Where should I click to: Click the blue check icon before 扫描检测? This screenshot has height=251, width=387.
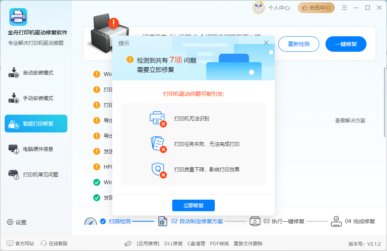103,221
